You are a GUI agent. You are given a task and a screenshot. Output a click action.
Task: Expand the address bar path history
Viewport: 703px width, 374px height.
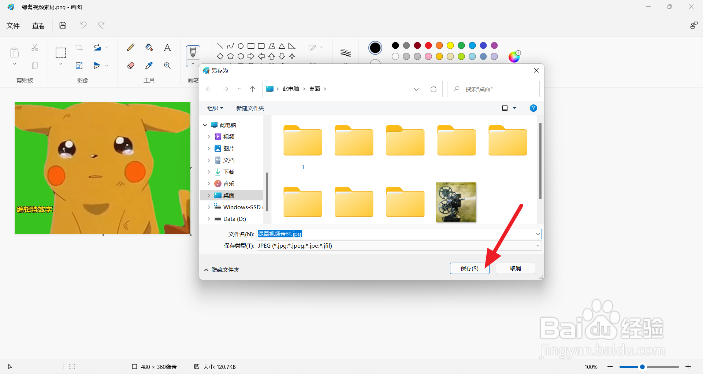(x=416, y=89)
